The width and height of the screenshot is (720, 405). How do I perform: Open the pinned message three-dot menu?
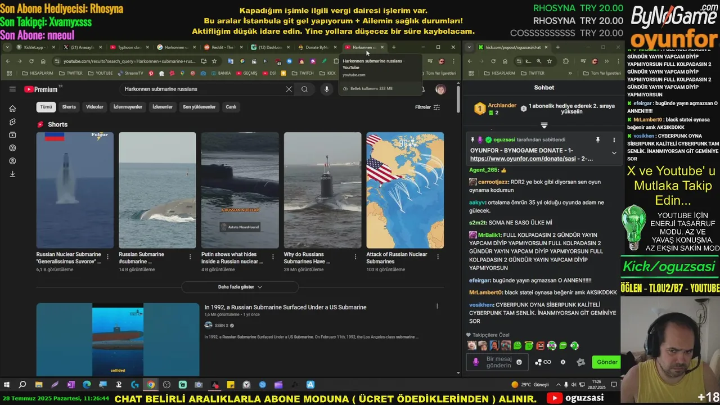point(614,139)
